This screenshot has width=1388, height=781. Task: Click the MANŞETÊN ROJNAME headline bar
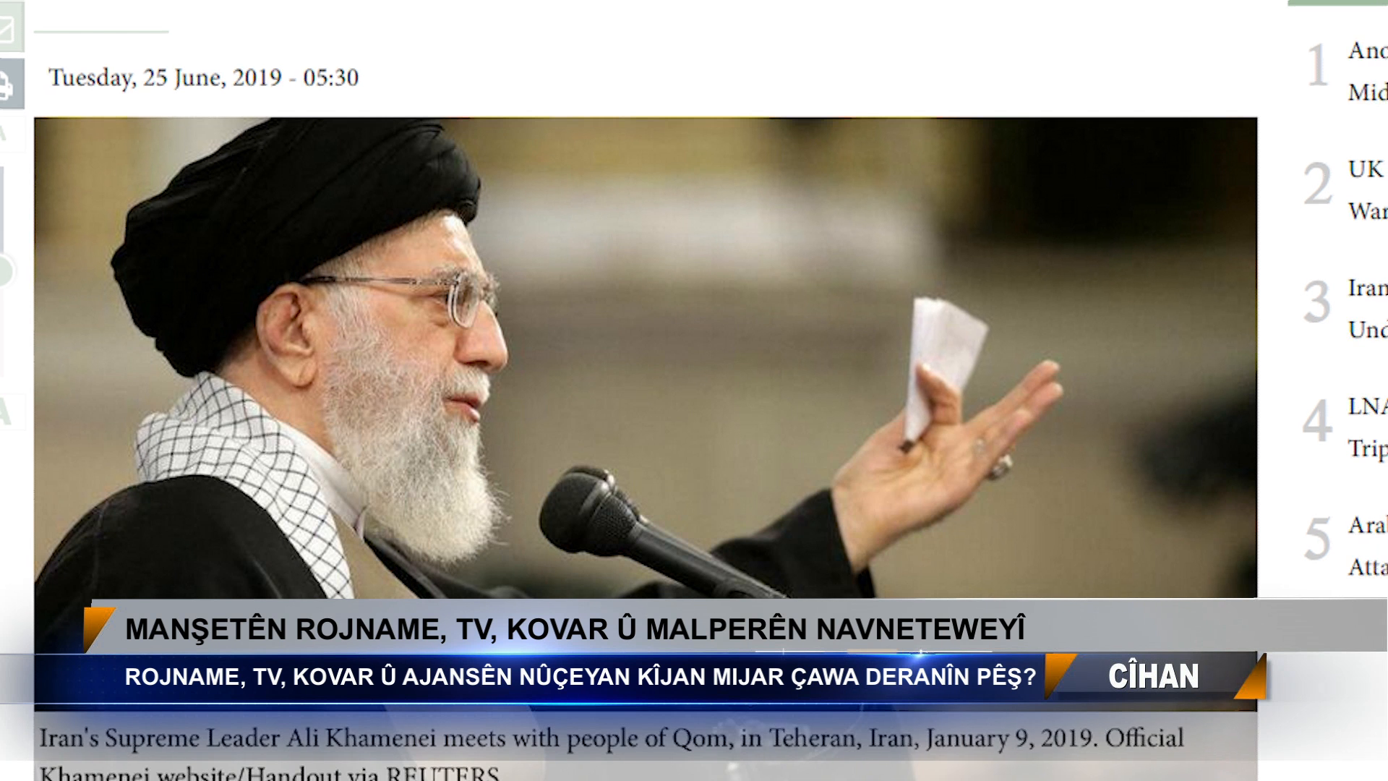point(575,628)
